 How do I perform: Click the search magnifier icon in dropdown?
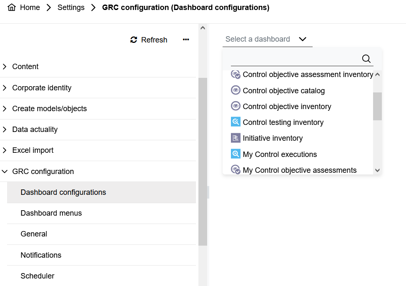pyautogui.click(x=366, y=59)
